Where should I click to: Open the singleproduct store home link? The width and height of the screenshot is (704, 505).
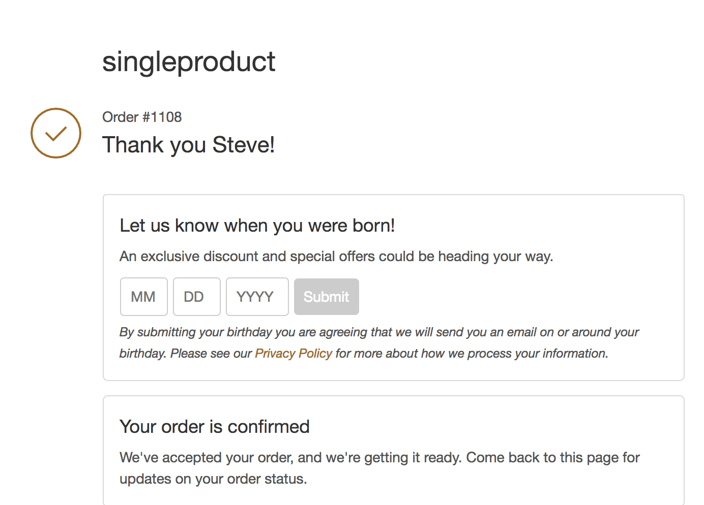[x=189, y=61]
